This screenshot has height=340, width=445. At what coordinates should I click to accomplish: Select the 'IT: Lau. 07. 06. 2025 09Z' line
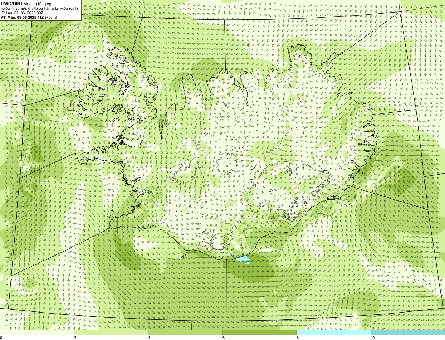click(x=22, y=13)
